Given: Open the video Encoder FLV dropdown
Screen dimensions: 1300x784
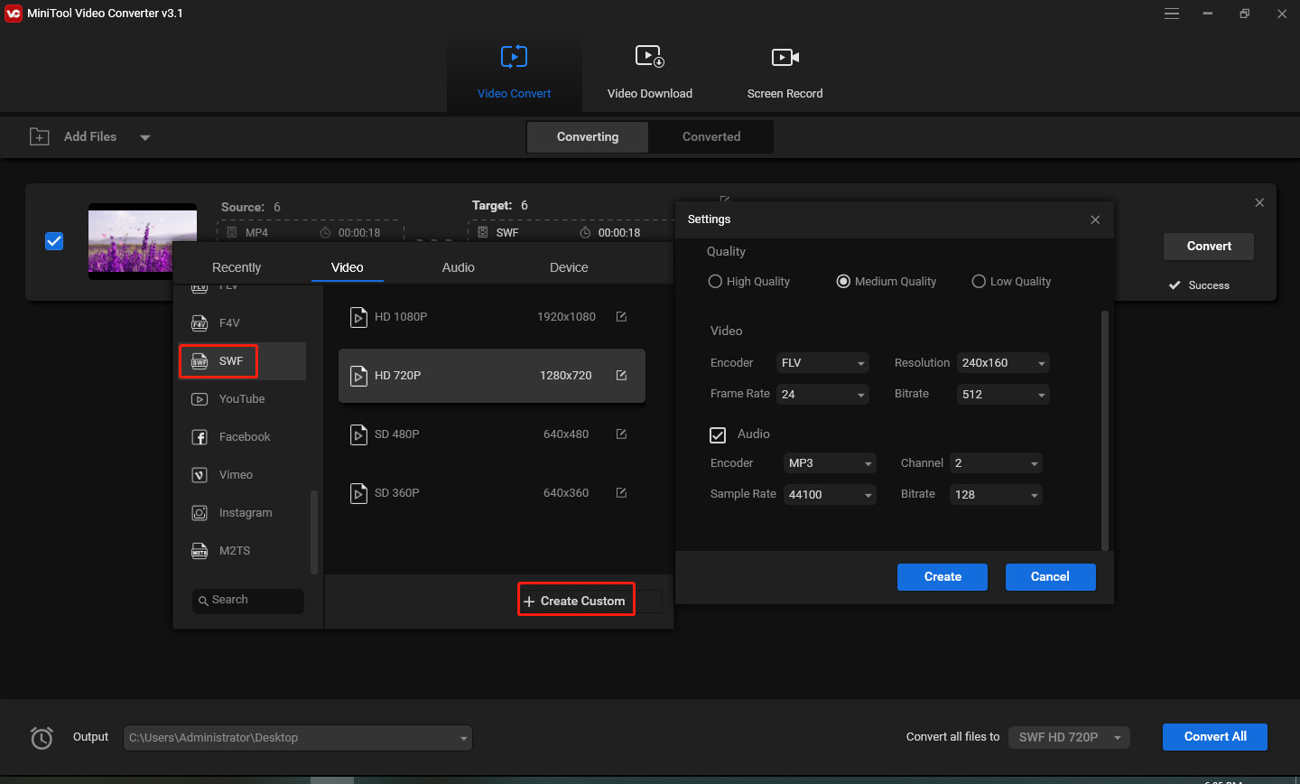Looking at the screenshot, I should click(x=822, y=363).
